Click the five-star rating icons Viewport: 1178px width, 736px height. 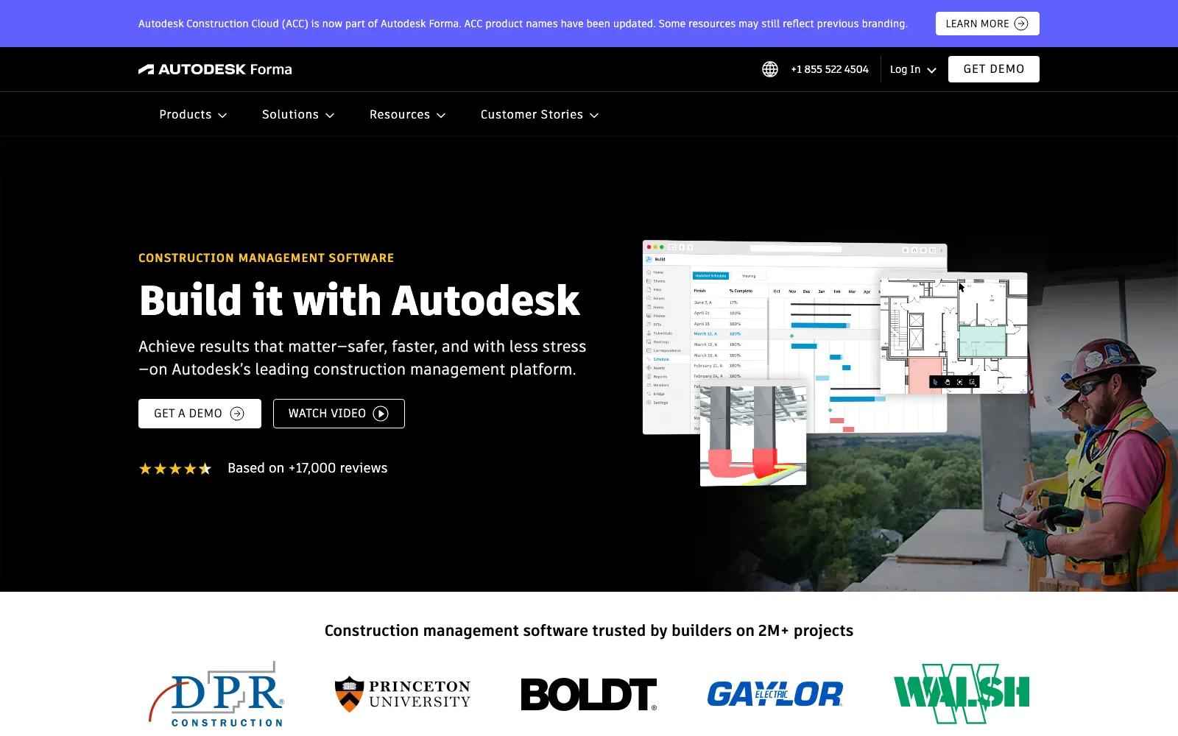tap(175, 469)
